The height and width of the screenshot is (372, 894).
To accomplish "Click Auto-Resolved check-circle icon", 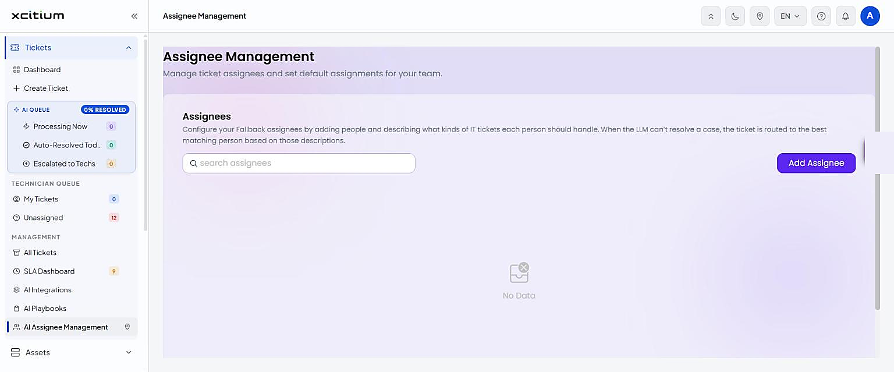I will pos(26,145).
